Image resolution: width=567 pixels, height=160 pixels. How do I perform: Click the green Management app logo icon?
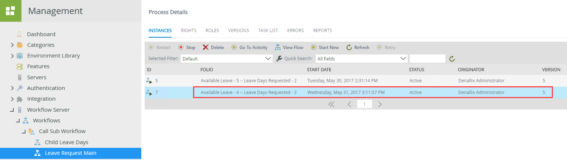[x=10, y=11]
